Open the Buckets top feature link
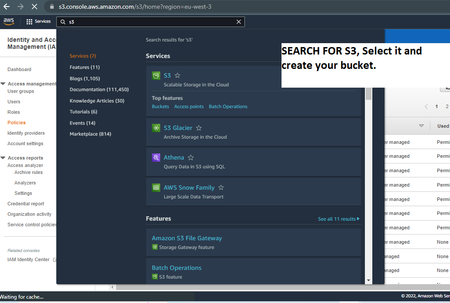The image size is (450, 303). pos(160,106)
